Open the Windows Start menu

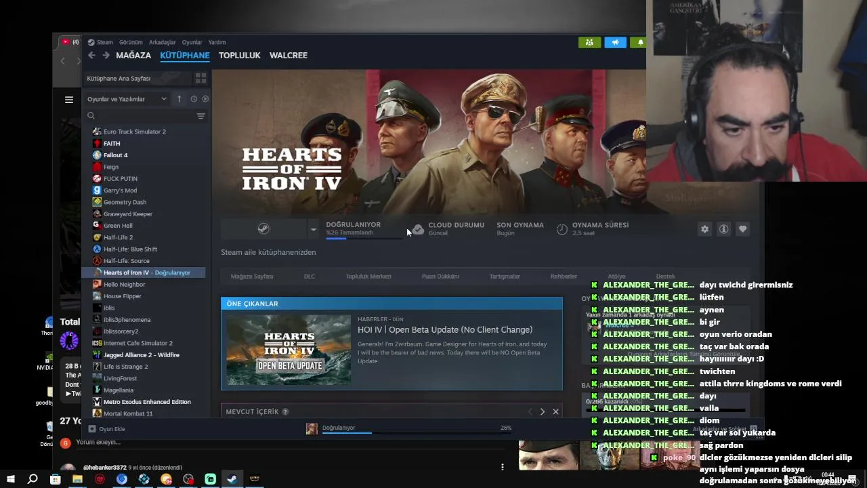10,479
